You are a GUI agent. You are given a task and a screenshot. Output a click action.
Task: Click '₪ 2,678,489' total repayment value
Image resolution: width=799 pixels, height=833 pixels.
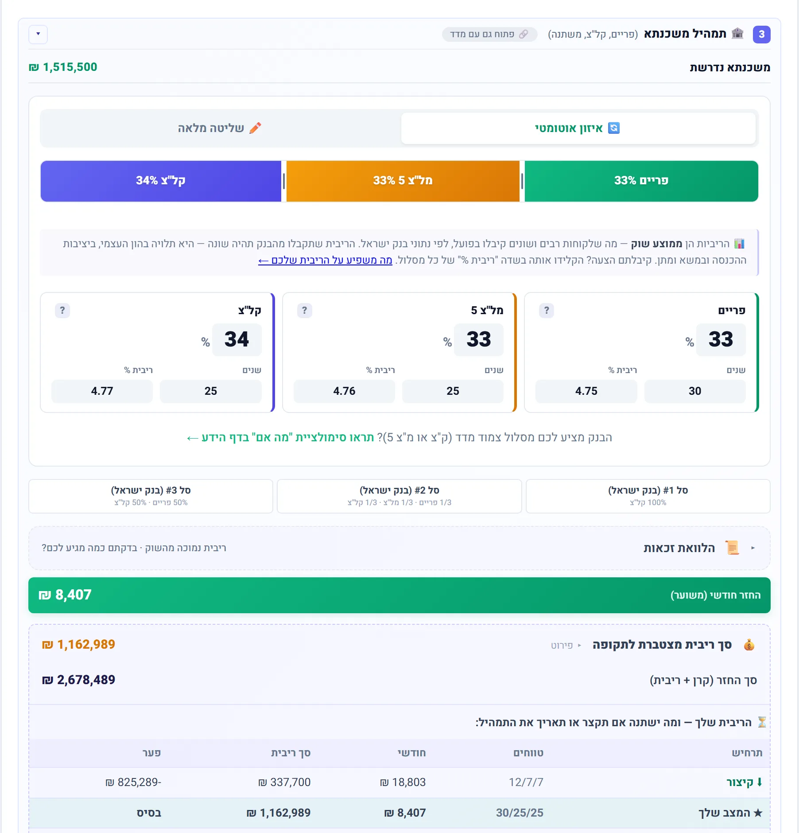(x=78, y=680)
